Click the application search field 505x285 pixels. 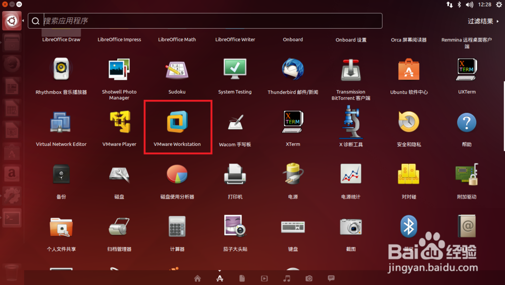[205, 21]
